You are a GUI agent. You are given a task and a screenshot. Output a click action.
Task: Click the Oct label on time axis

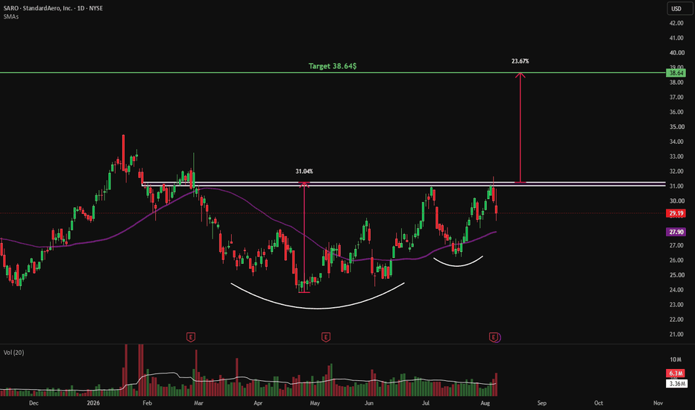pyautogui.click(x=598, y=403)
